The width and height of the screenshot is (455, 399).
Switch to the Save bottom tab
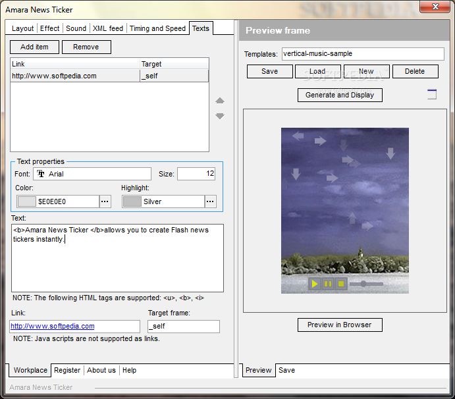point(286,370)
